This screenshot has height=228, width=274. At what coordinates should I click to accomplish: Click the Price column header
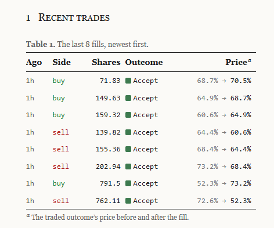236,62
